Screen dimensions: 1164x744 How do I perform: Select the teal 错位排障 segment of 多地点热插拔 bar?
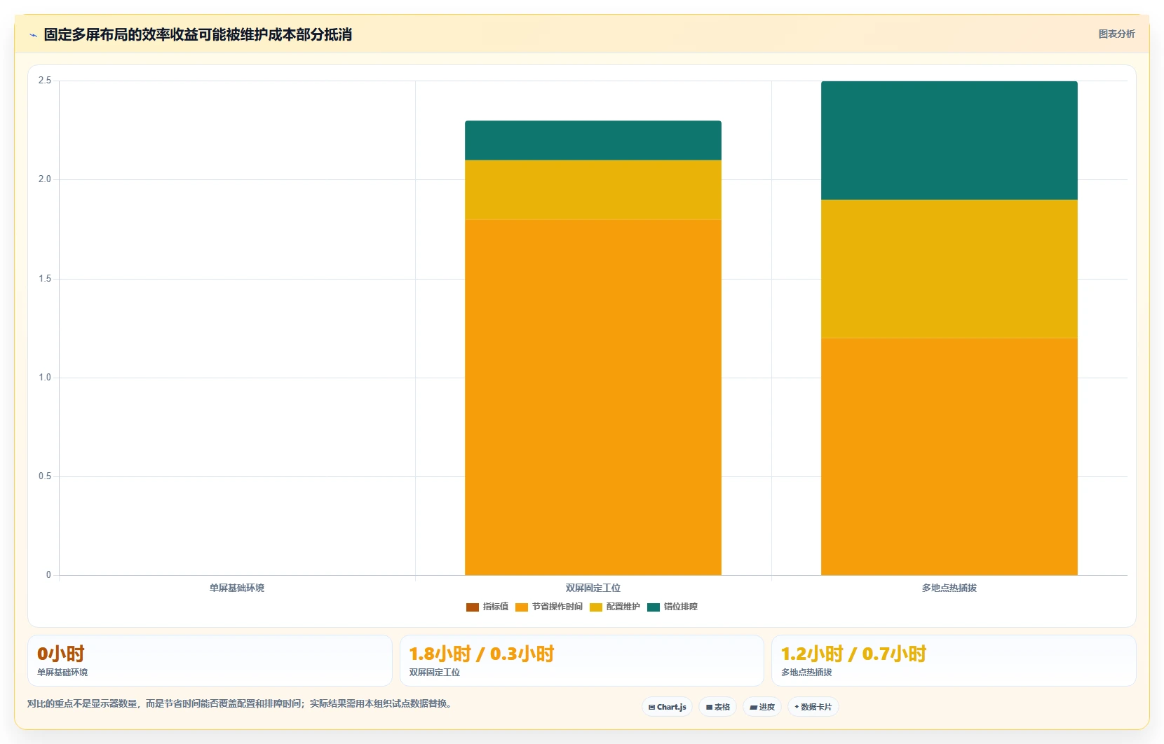(x=949, y=140)
